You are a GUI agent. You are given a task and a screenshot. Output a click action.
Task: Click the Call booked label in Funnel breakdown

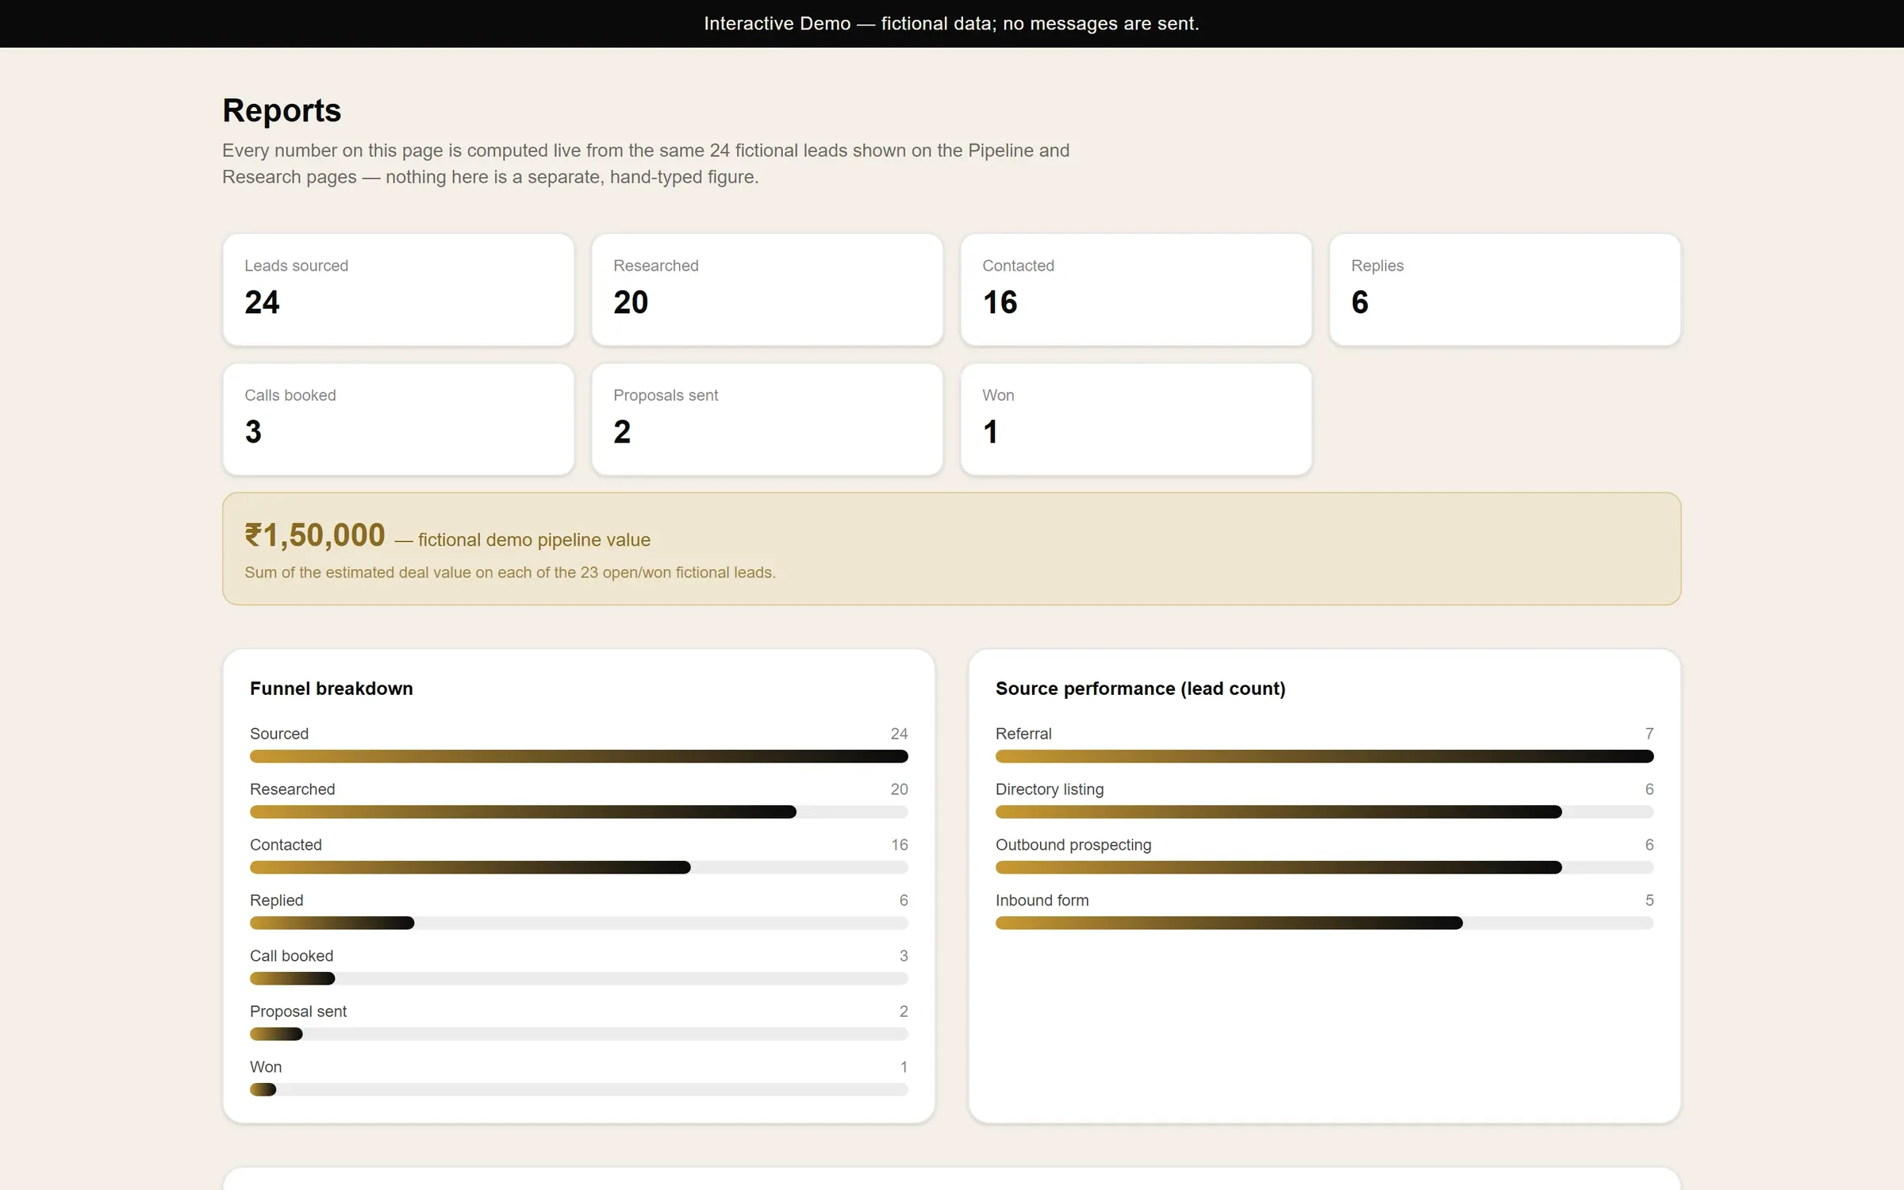(x=291, y=956)
